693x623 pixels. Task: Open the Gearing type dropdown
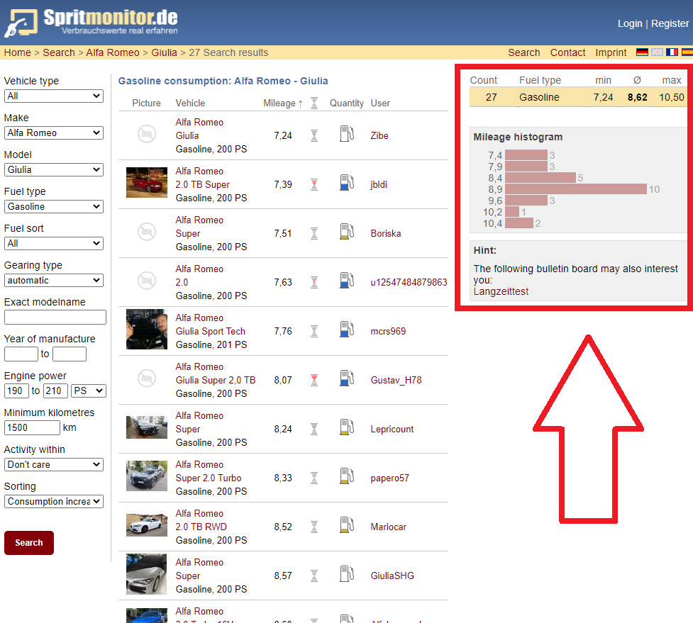point(54,281)
